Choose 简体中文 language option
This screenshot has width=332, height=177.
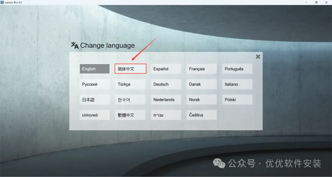[x=130, y=69]
